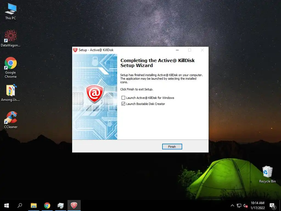The height and width of the screenshot is (211, 281).
Task: Open the system monitor taskbar app
Action: coord(61,206)
